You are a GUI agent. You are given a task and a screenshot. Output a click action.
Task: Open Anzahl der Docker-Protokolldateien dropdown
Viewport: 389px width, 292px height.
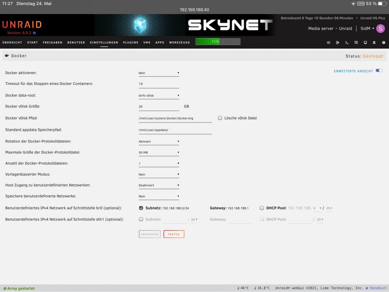[x=159, y=164]
